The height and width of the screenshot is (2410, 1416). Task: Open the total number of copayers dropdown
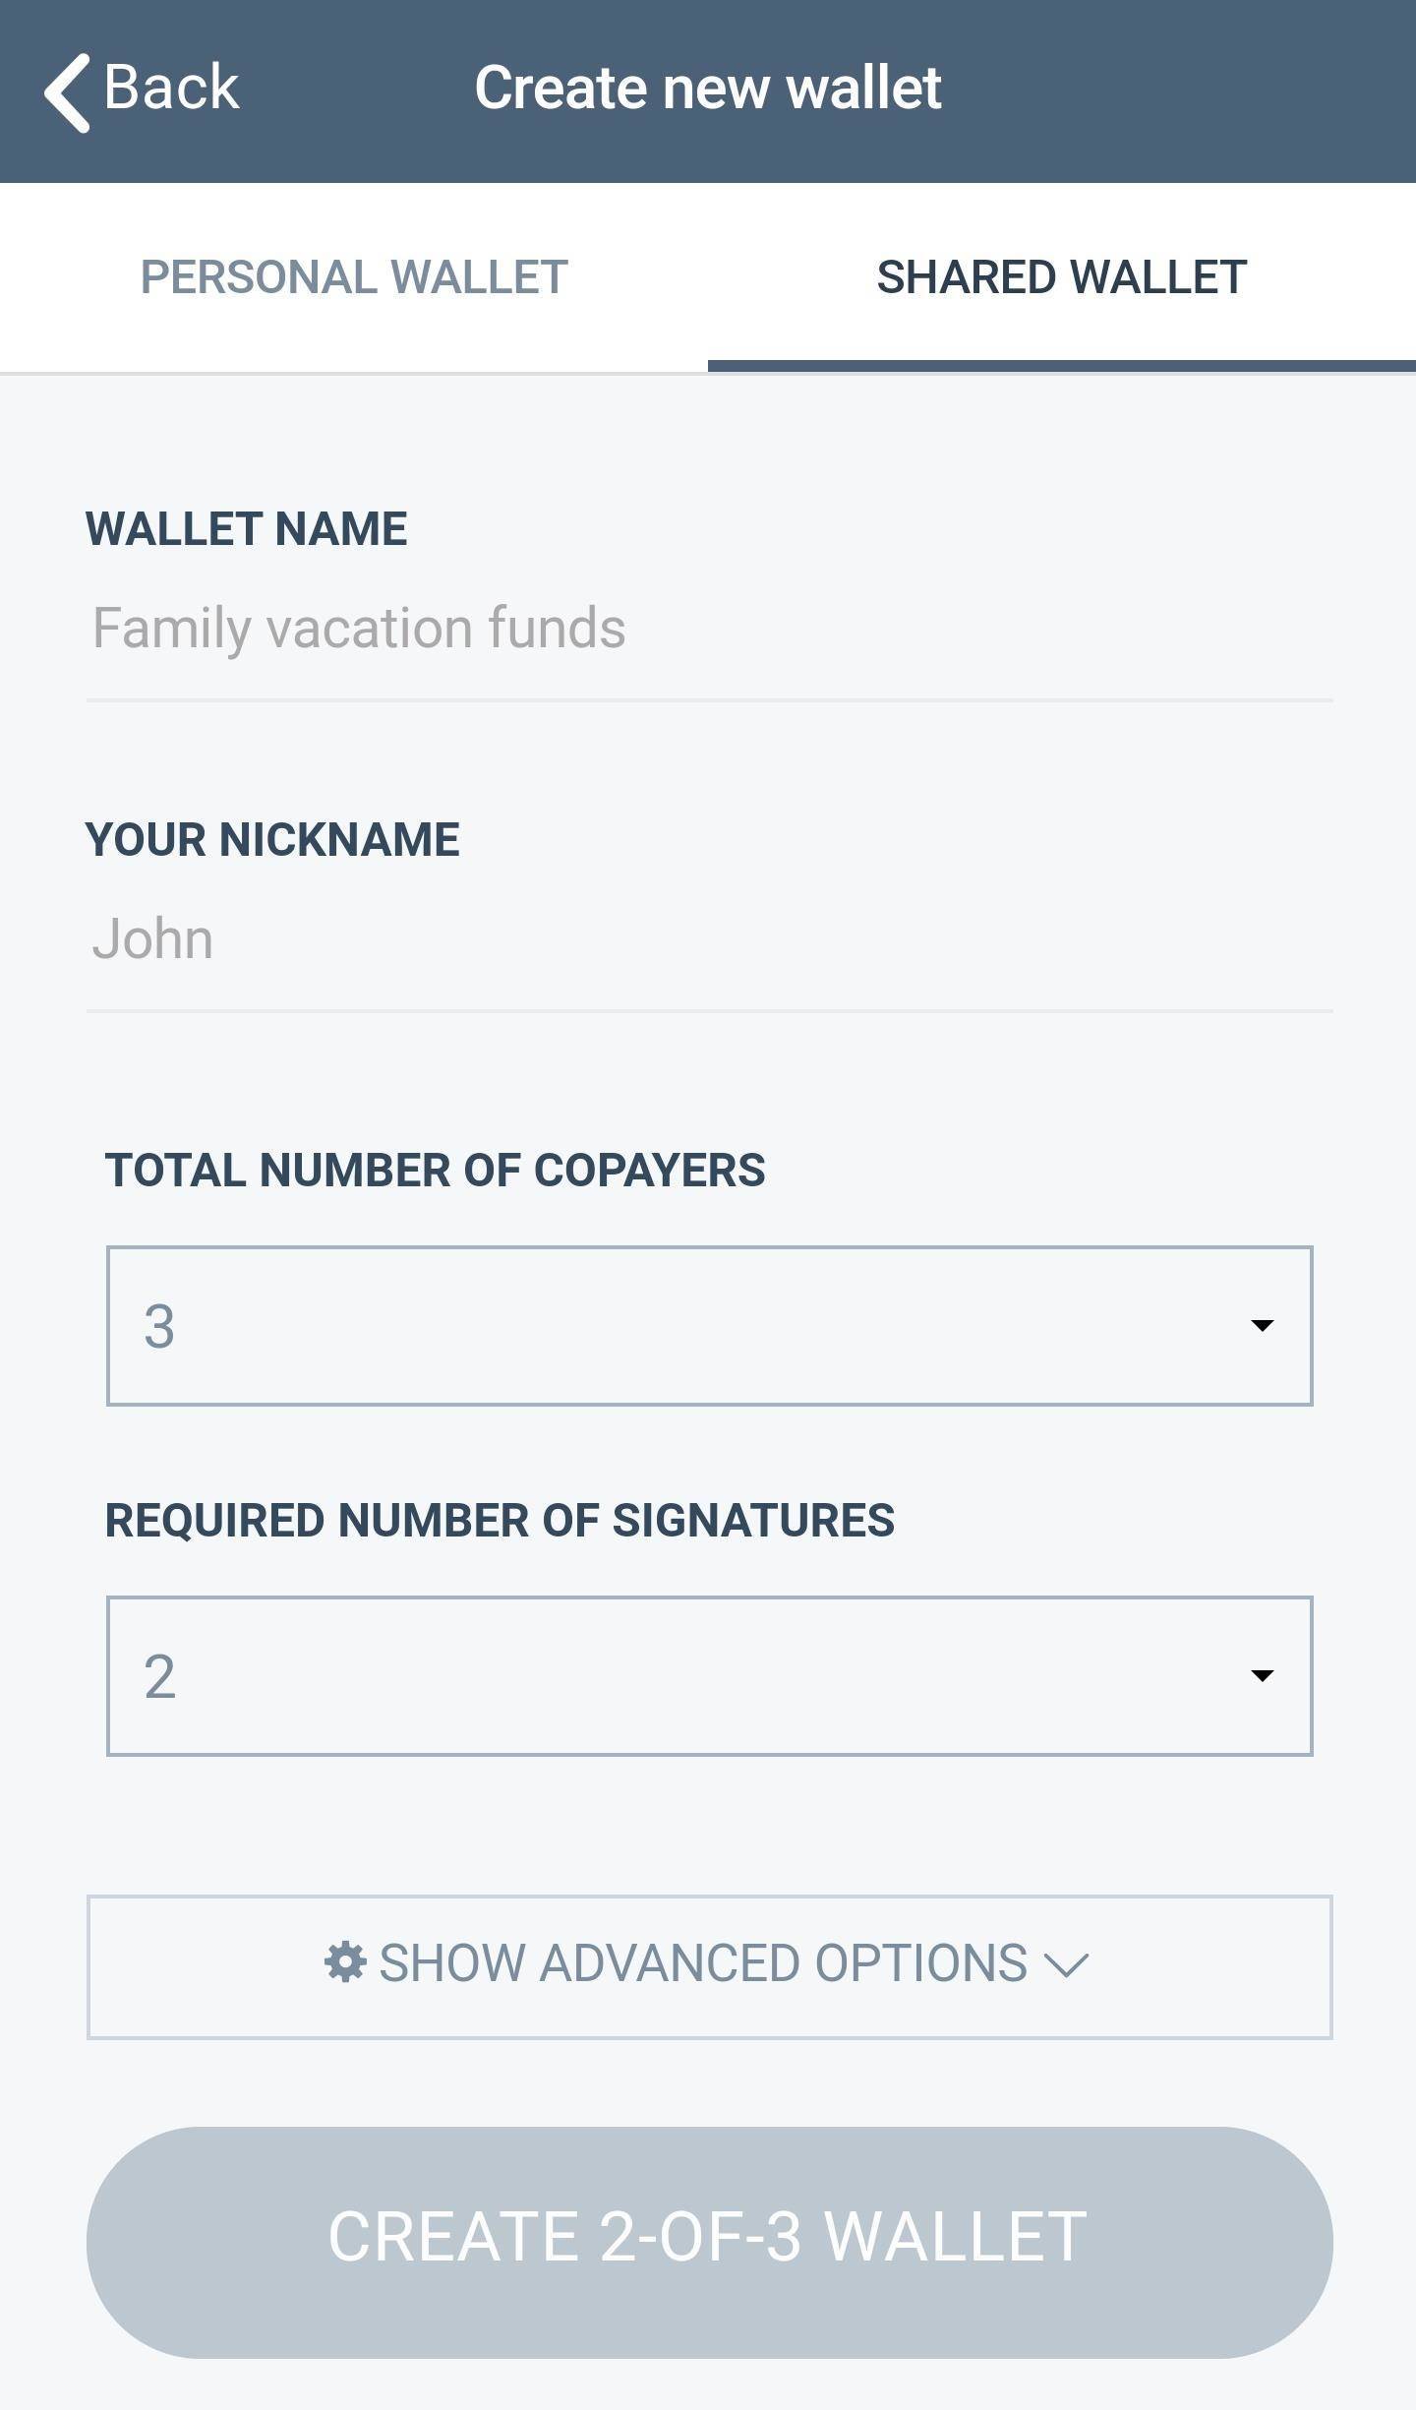tap(708, 1326)
